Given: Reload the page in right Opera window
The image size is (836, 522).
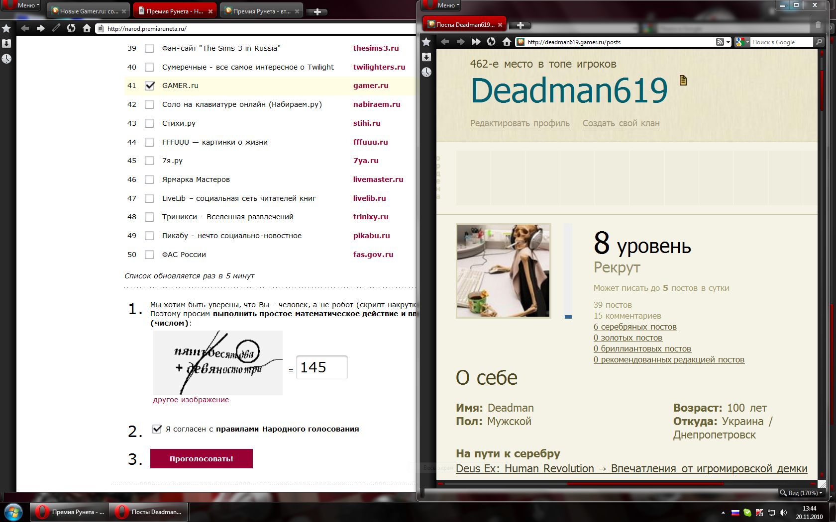Looking at the screenshot, I should [x=492, y=42].
